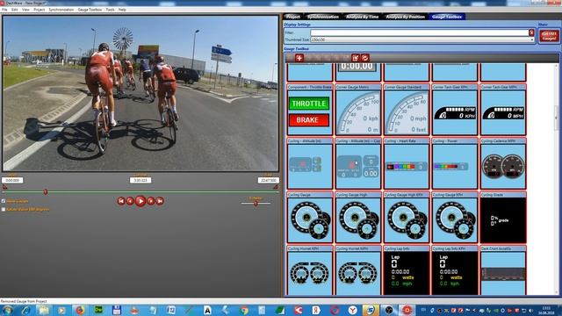The height and width of the screenshot is (316, 562).
Task: Click the End time field
Action: [268, 180]
